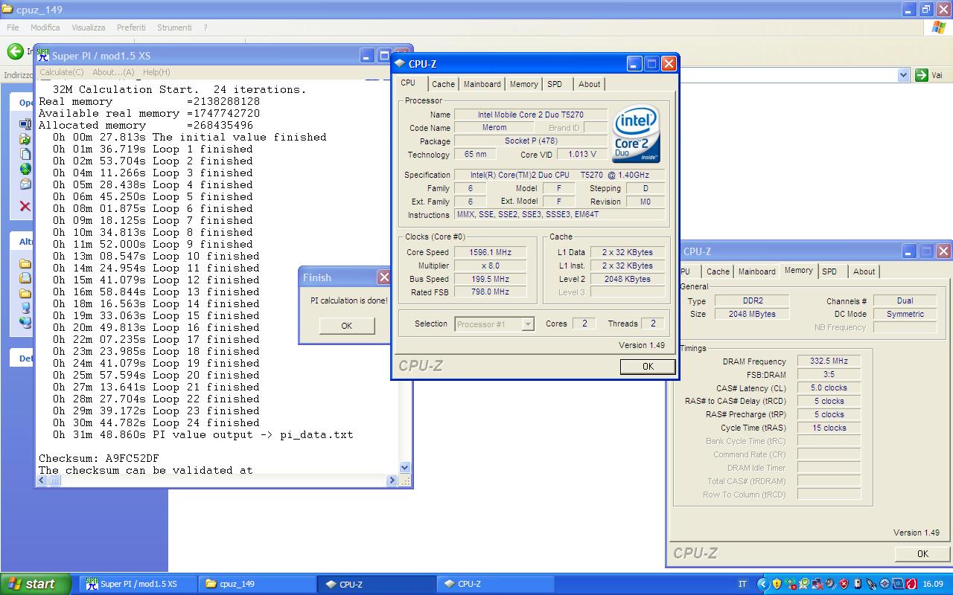Image resolution: width=953 pixels, height=595 pixels.
Task: Click the Multiplier x 8.0 value
Action: (490, 266)
